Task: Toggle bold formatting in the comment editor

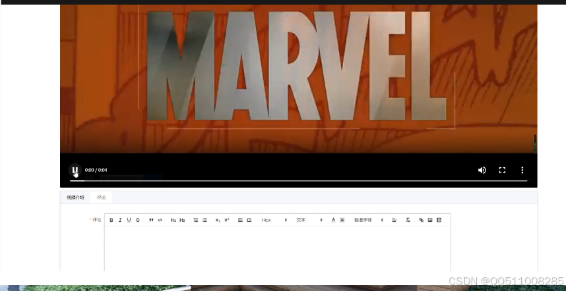Action: point(111,220)
